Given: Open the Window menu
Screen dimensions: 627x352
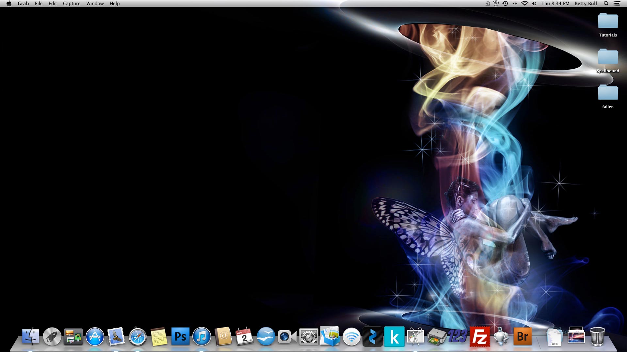Looking at the screenshot, I should [95, 4].
